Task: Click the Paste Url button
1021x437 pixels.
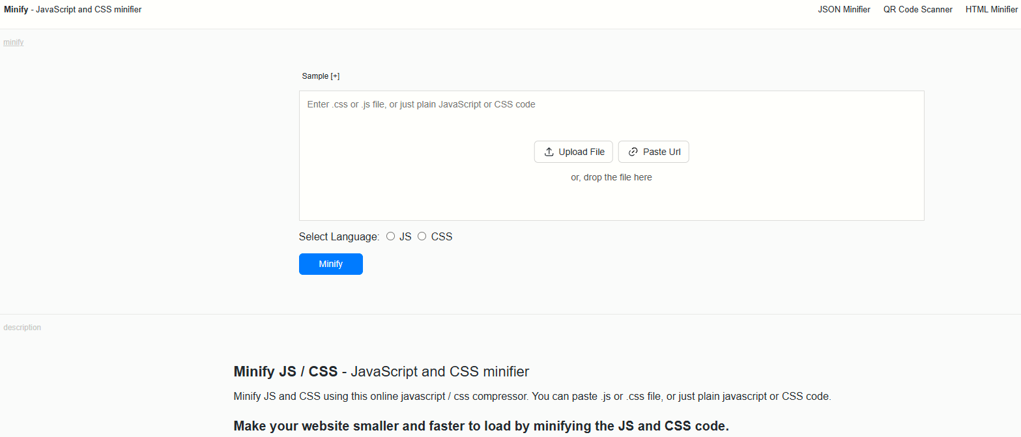Action: [654, 151]
